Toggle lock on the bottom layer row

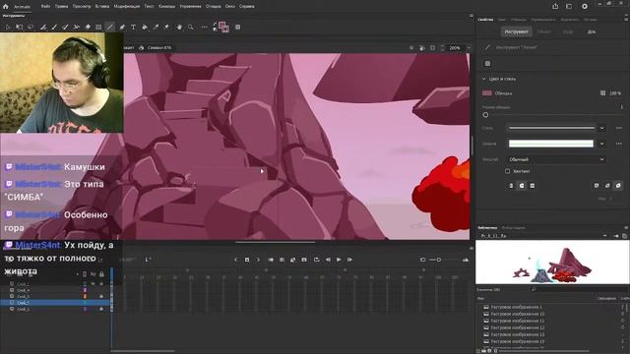click(x=101, y=309)
